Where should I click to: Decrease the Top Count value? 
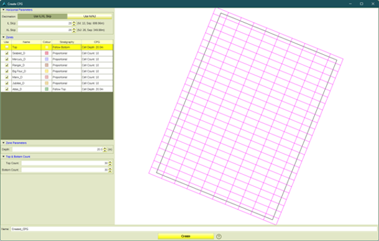[110, 165]
